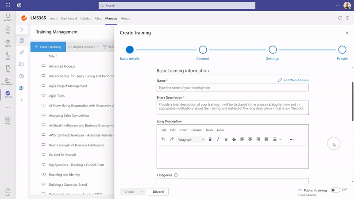354x199 pixels.
Task: Open Help at bottom of sidebar
Action: (8, 192)
